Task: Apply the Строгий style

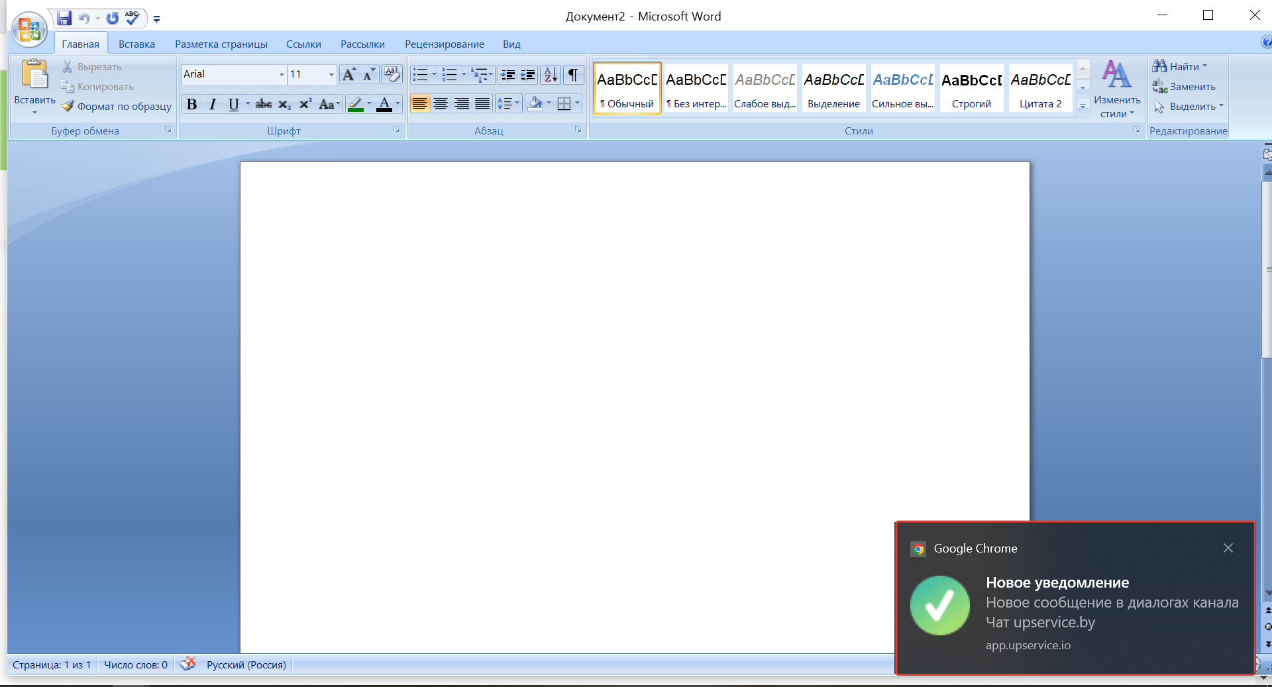Action: (971, 89)
